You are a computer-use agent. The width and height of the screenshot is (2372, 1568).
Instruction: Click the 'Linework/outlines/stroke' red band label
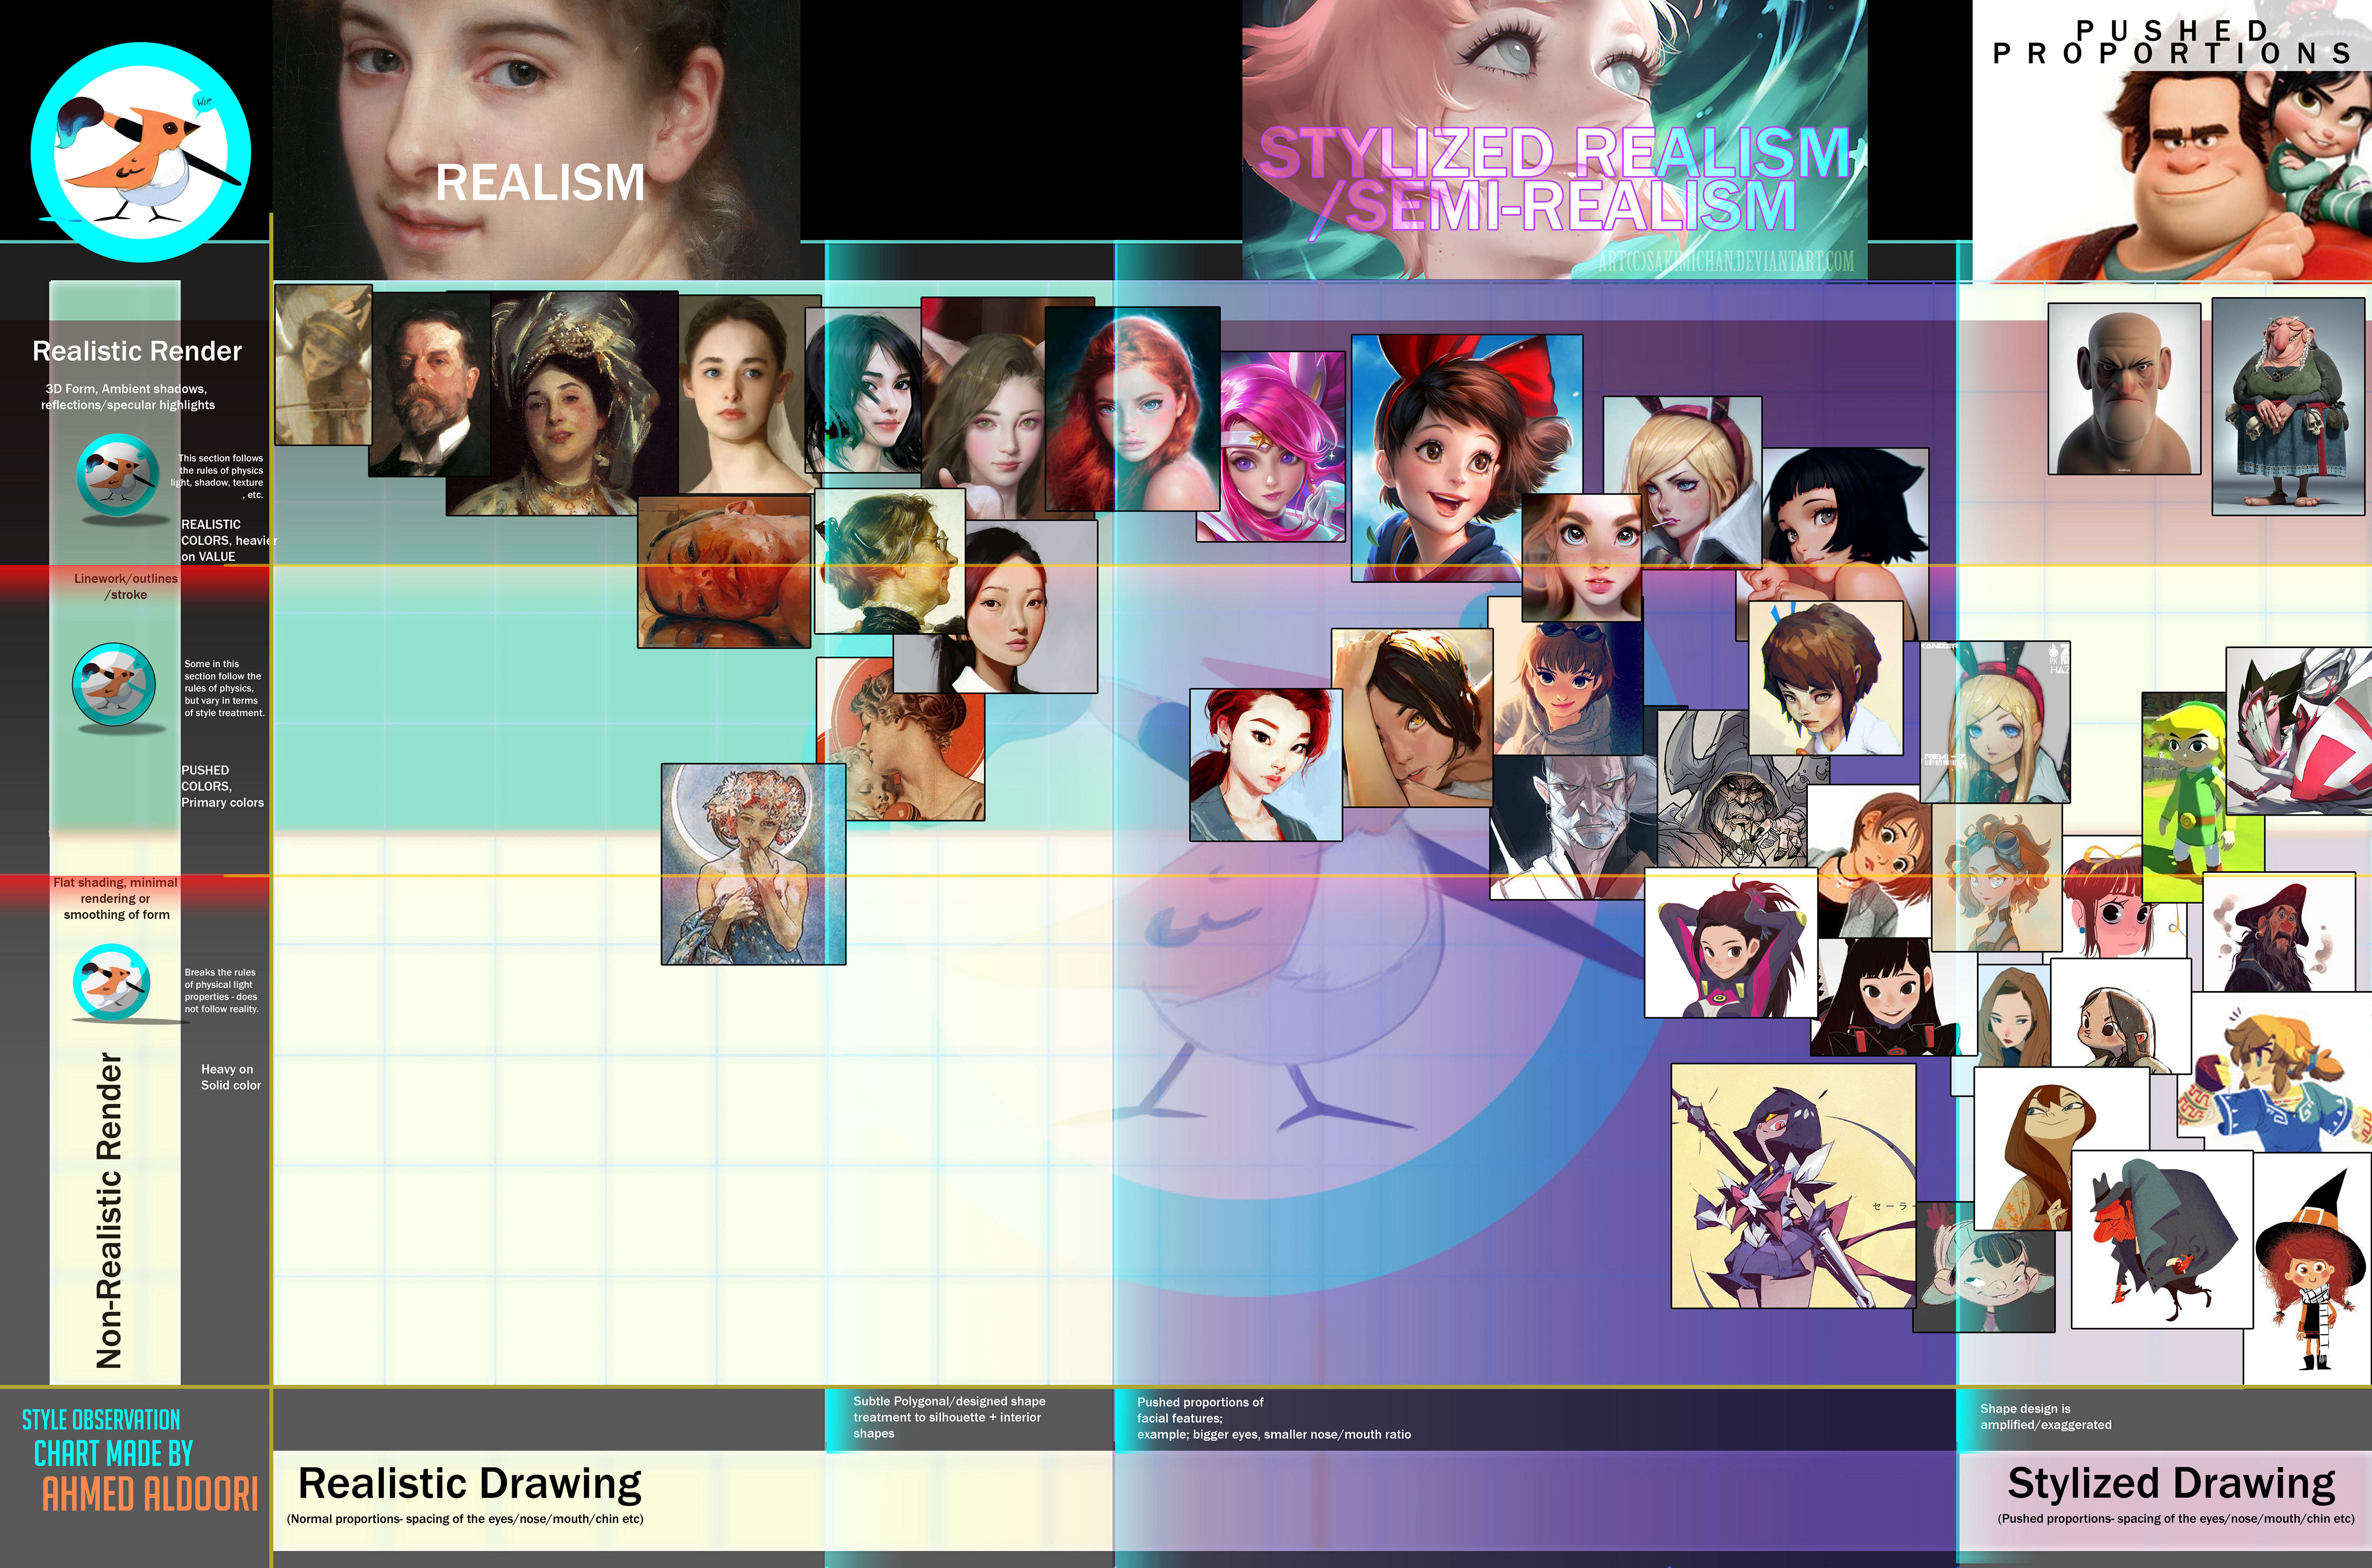tap(126, 586)
